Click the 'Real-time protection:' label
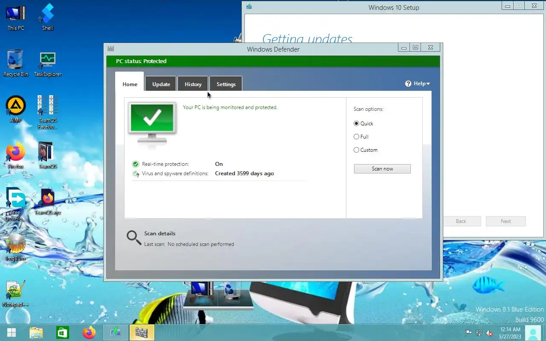This screenshot has height=341, width=546. pos(165,164)
